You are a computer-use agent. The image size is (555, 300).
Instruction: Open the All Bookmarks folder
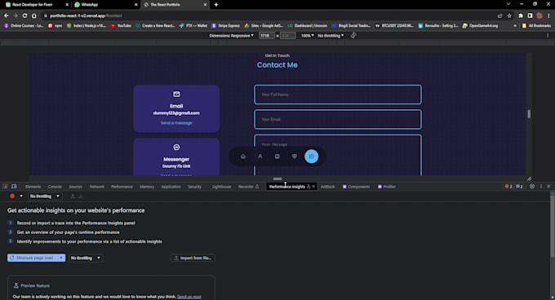coord(536,25)
